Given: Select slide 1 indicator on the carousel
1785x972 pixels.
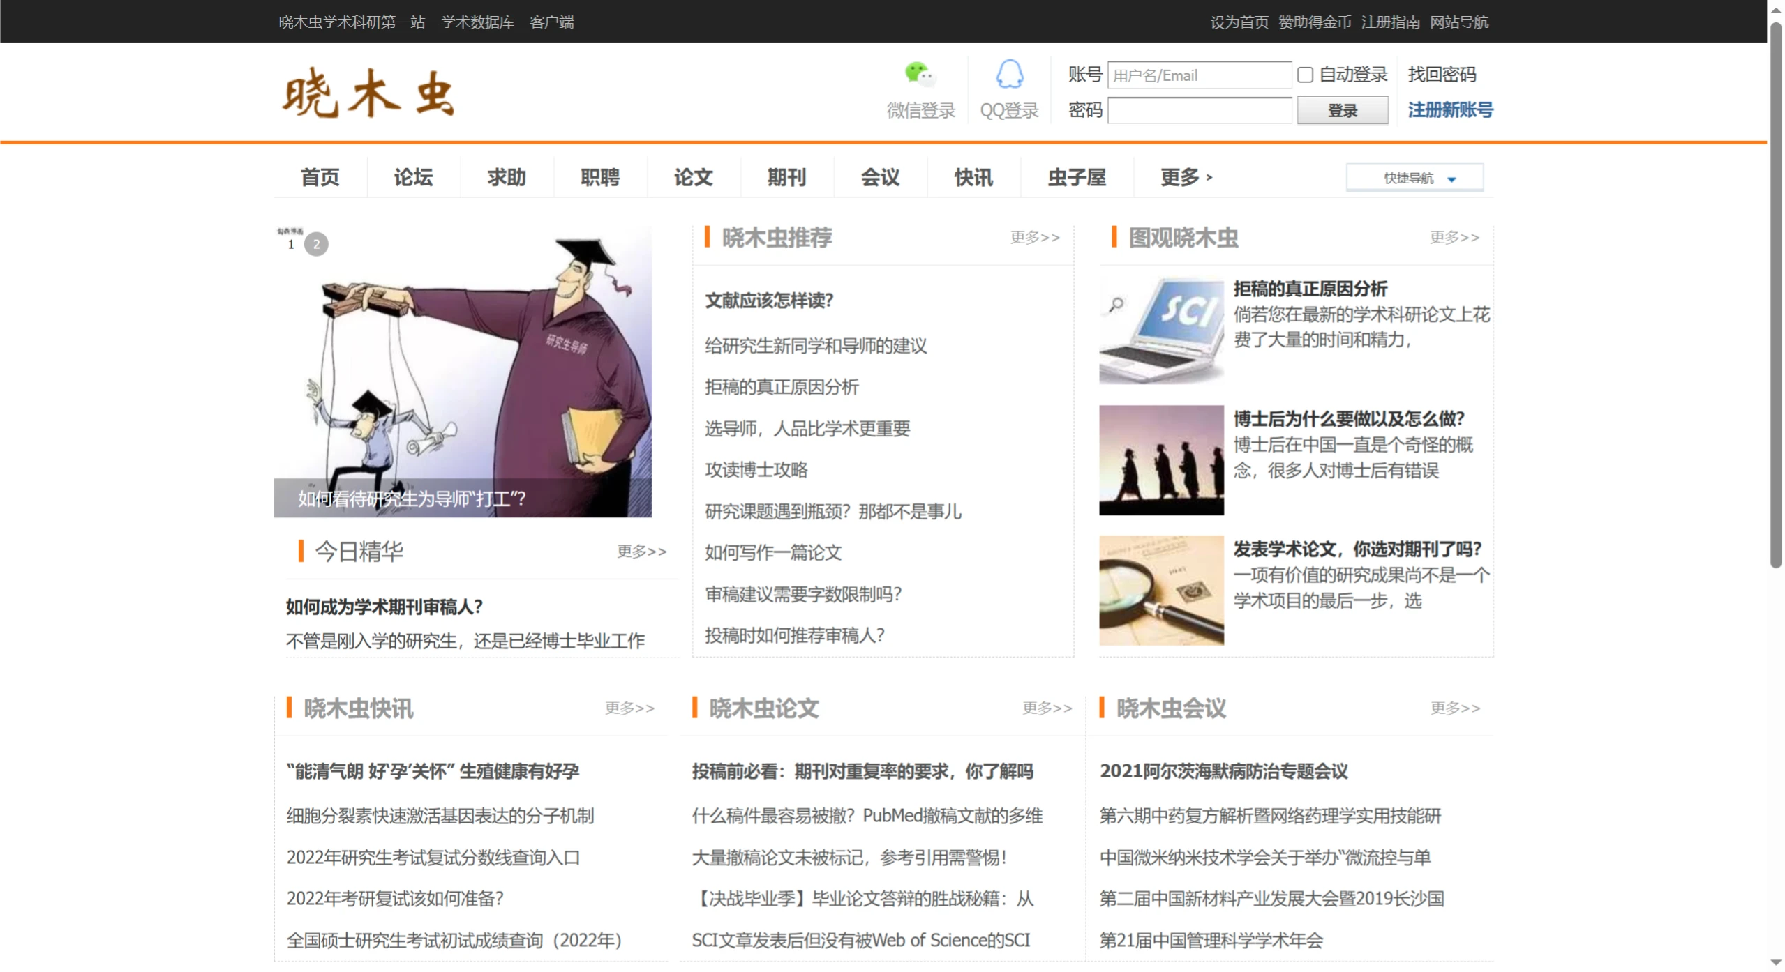Looking at the screenshot, I should 291,244.
